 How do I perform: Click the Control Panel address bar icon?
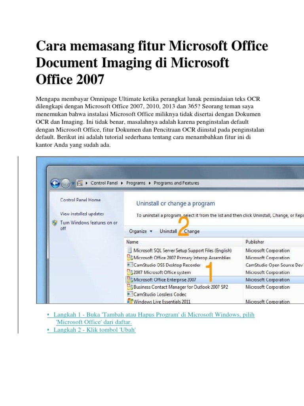80,183
